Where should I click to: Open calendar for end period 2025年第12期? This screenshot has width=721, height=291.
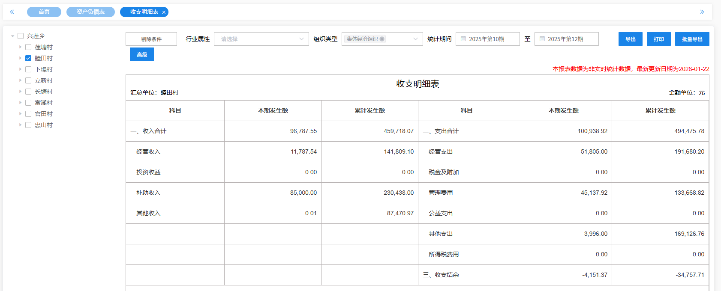pos(542,39)
